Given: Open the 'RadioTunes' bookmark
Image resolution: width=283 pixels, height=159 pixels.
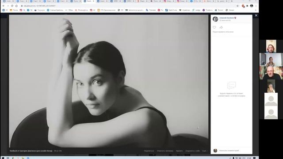Looking at the screenshot, I should tap(171, 10).
